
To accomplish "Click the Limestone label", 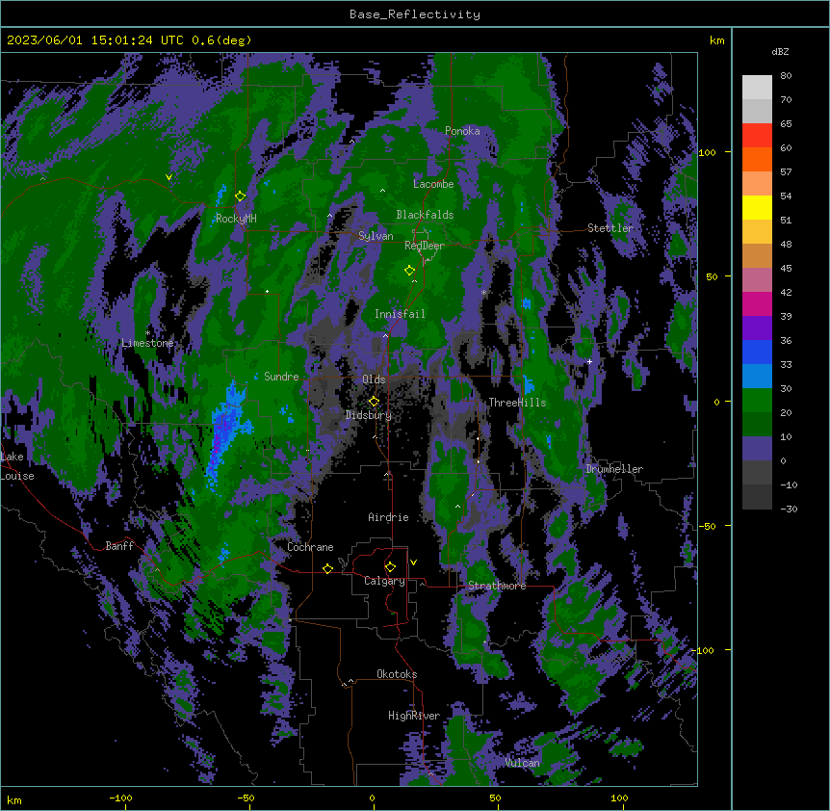I will (147, 343).
